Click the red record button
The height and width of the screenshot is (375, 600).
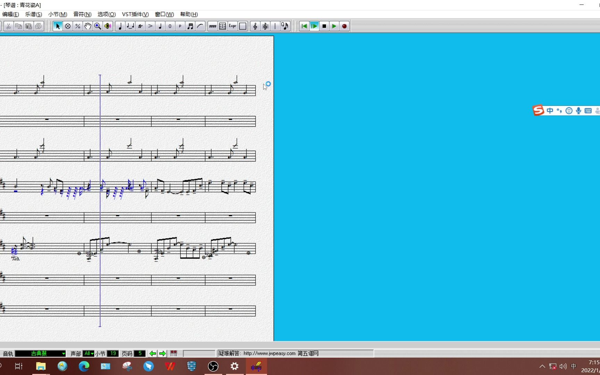(344, 26)
